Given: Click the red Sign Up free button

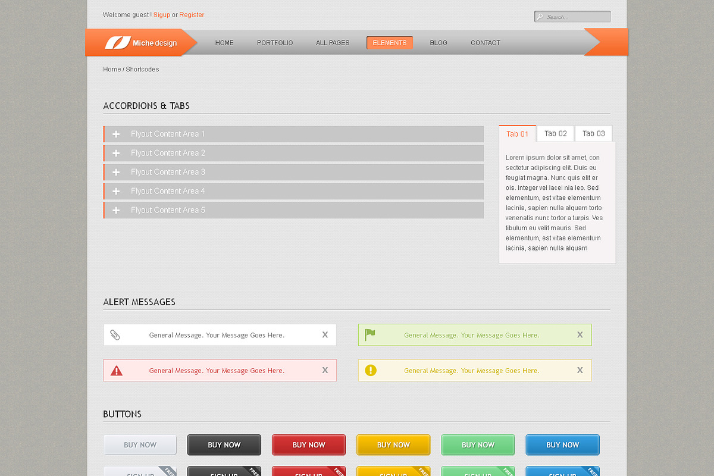Looking at the screenshot, I should click(x=309, y=471).
